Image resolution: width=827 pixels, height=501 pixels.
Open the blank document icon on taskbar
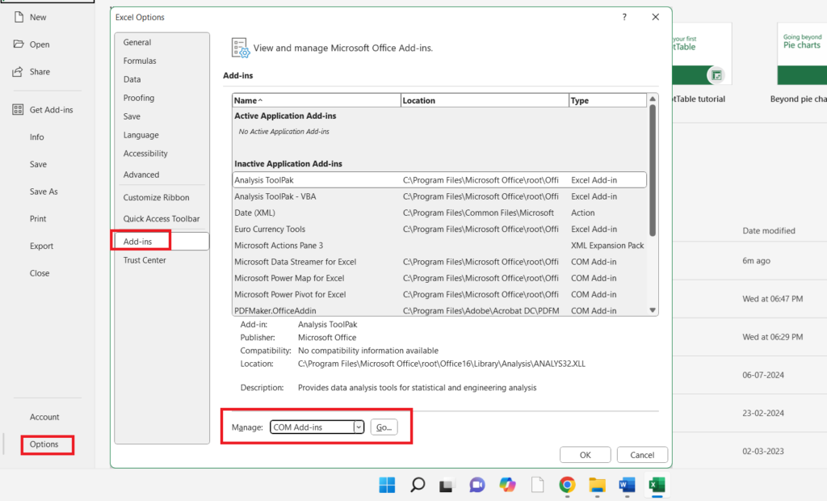point(537,485)
